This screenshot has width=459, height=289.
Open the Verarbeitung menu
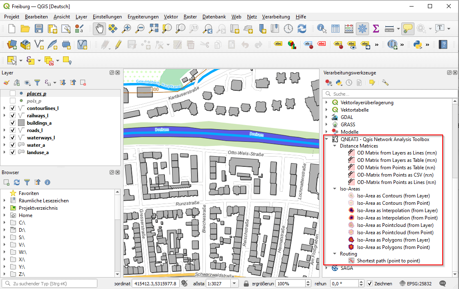coord(276,17)
